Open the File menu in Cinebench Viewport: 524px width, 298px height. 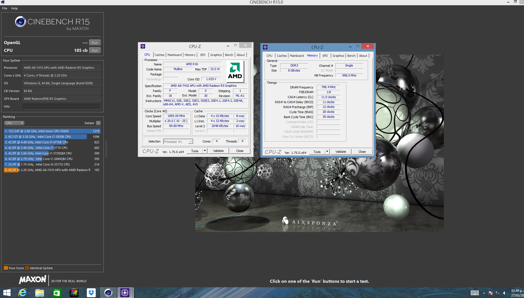5,8
